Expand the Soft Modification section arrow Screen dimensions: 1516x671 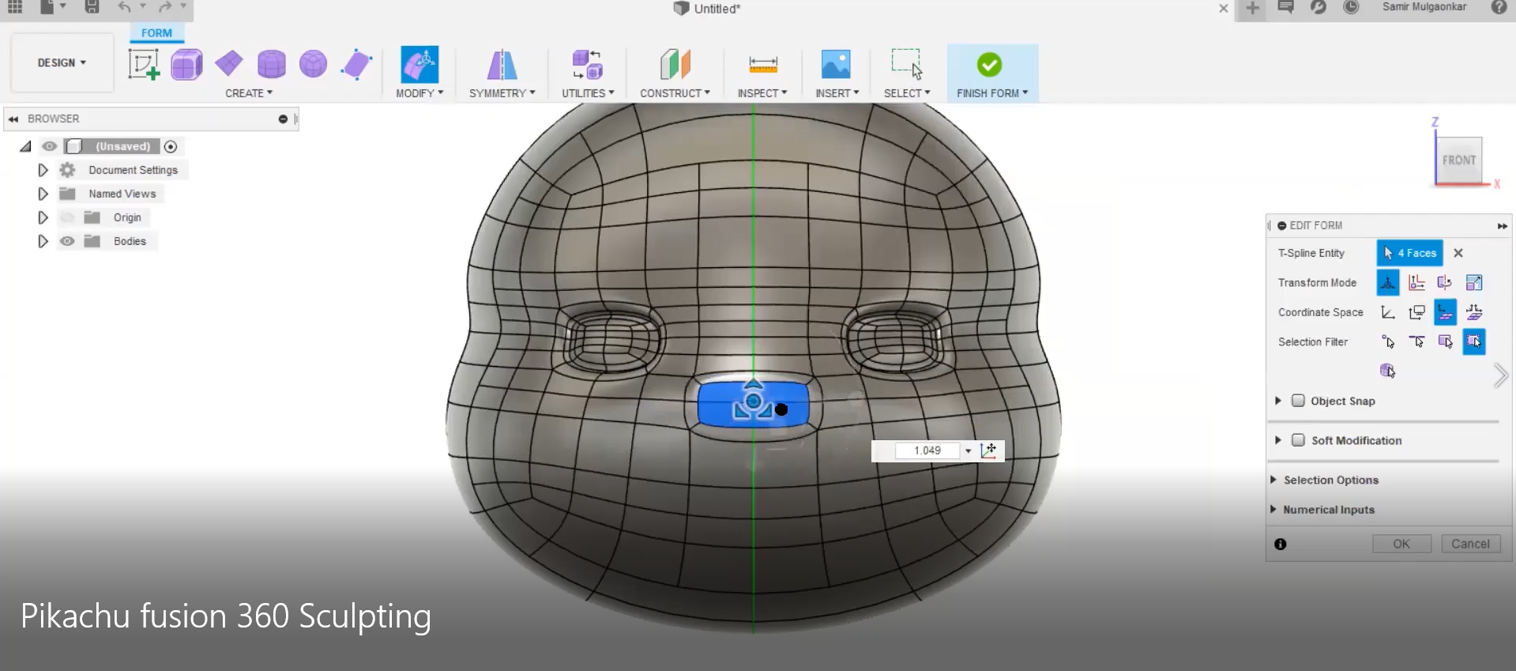pos(1277,440)
